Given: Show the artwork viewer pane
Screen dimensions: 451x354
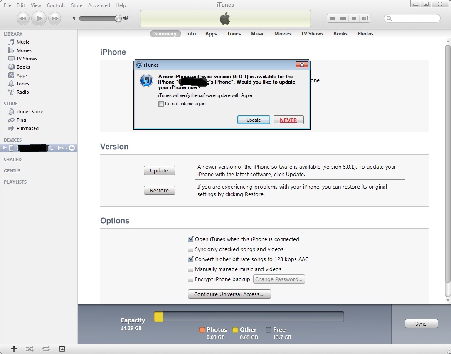Looking at the screenshot, I should 62,349.
